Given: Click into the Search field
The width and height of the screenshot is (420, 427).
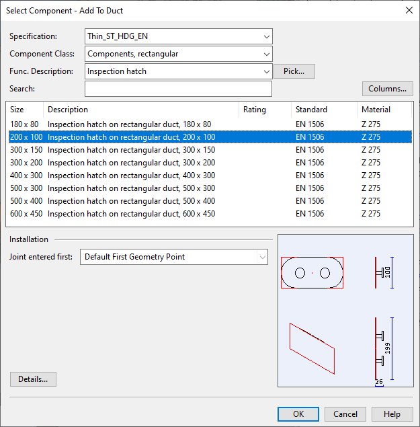Looking at the screenshot, I should [178, 89].
